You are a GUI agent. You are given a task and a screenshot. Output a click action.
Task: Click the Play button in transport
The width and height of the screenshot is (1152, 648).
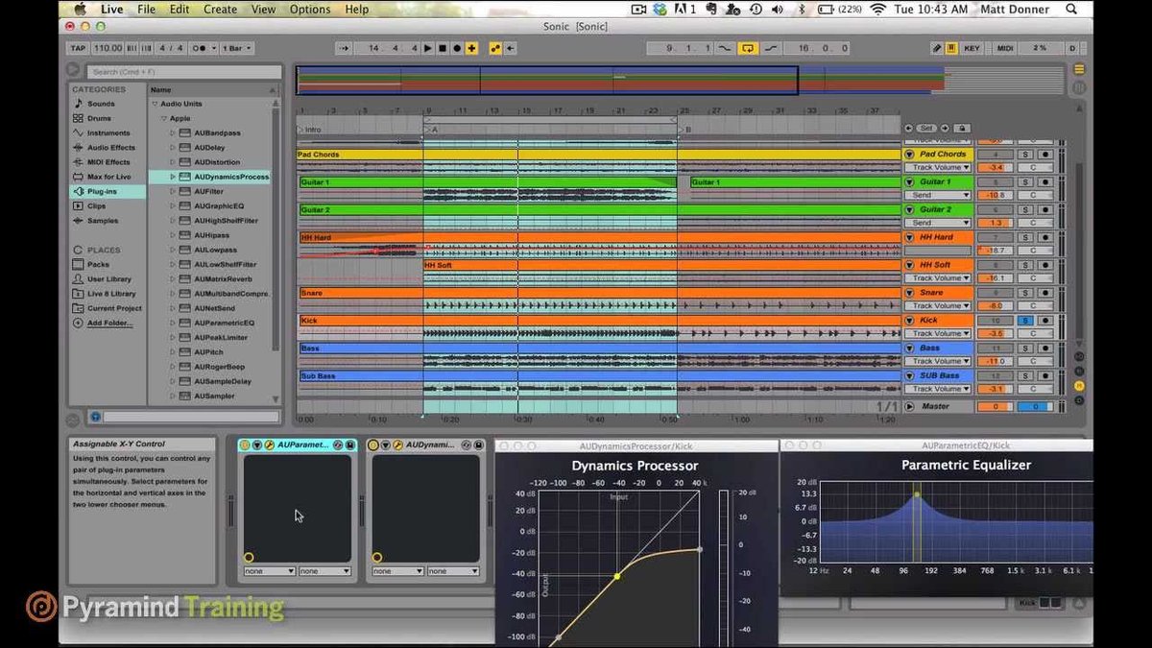(x=428, y=48)
